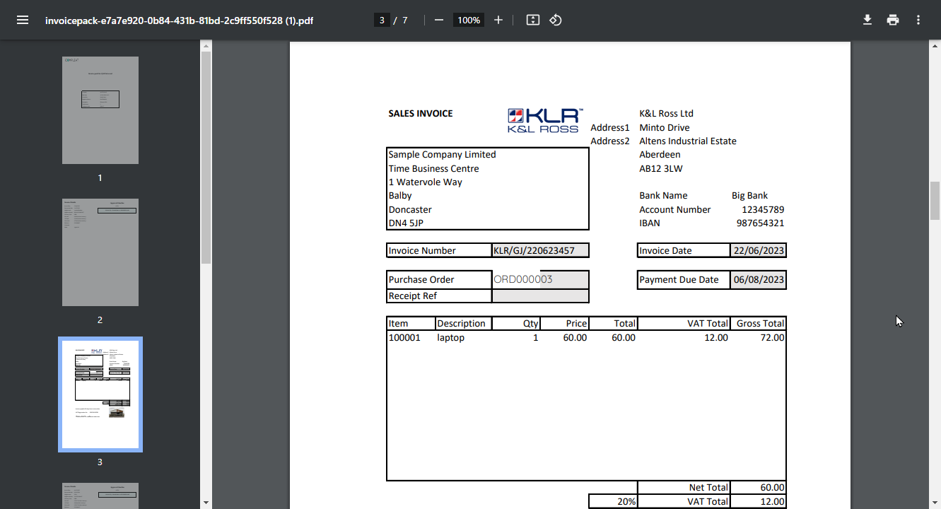Click the gross total value 72.00
Viewport: 941px width, 509px height.
click(772, 337)
